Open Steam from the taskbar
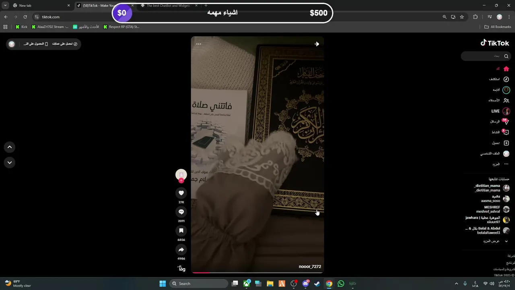The width and height of the screenshot is (515, 290). [317, 284]
